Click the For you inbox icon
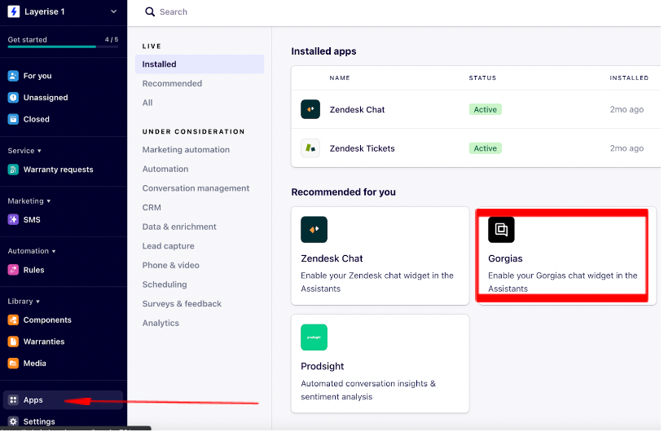This screenshot has height=432, width=664. [x=13, y=76]
